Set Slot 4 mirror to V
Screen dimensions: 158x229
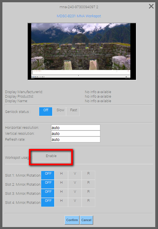(x=75, y=202)
